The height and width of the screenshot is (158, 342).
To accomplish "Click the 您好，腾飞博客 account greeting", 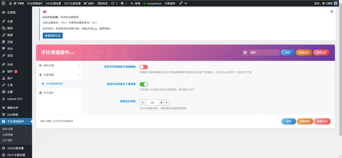I will [324, 3].
